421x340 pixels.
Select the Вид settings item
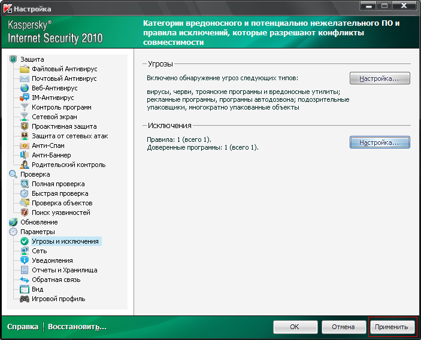tap(37, 289)
